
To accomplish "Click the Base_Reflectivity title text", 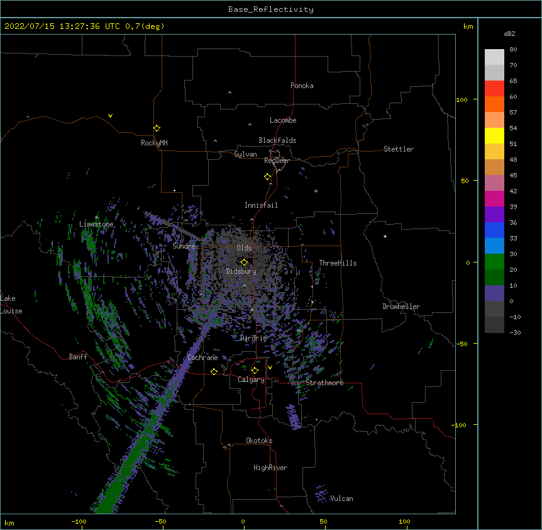I will [271, 9].
